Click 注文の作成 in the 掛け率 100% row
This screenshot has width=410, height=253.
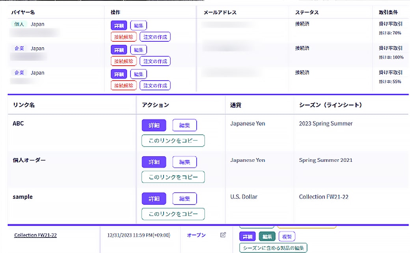point(155,61)
